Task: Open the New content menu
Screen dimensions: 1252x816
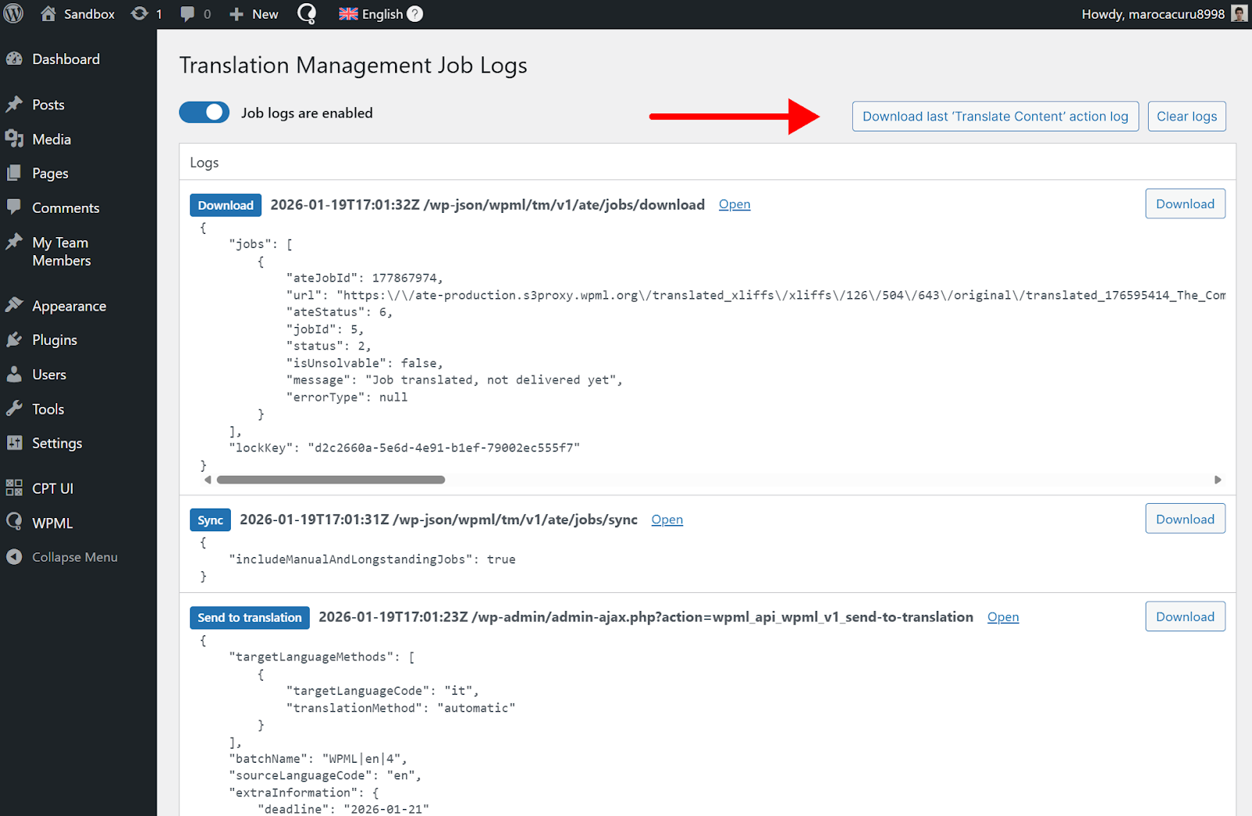Action: click(x=254, y=14)
